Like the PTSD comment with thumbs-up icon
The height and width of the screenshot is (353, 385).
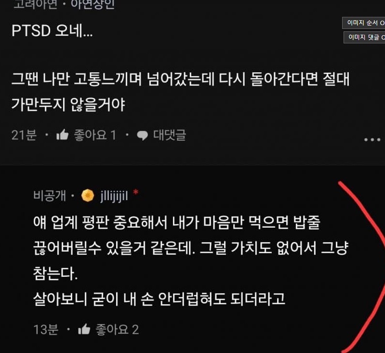click(62, 135)
